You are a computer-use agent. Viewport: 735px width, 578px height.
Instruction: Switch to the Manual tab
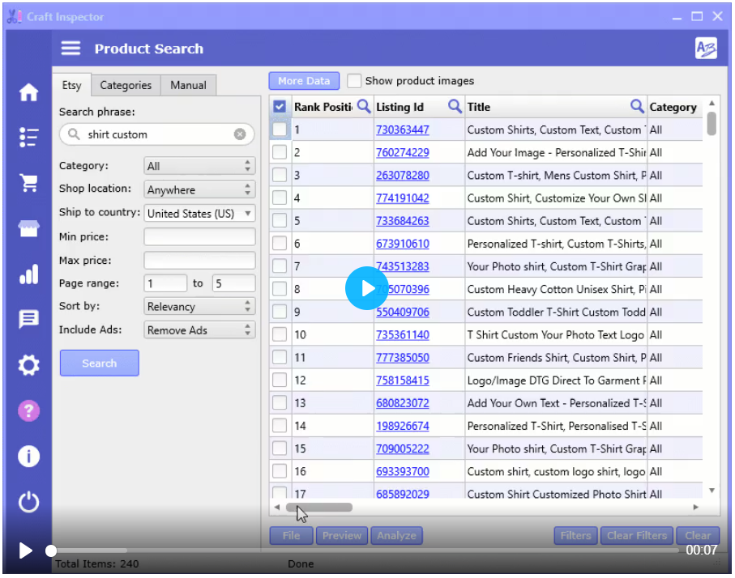(x=188, y=85)
